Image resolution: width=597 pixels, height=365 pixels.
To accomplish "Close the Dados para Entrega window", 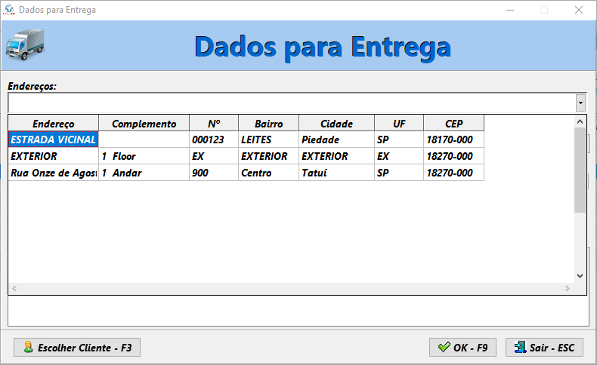I will point(578,11).
